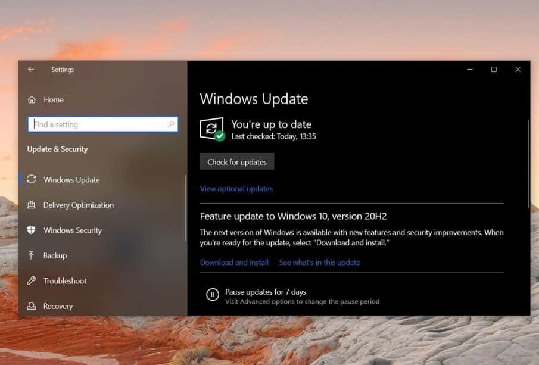Click the right pane vertical scrollbar
This screenshot has height=365, width=539.
(x=529, y=164)
